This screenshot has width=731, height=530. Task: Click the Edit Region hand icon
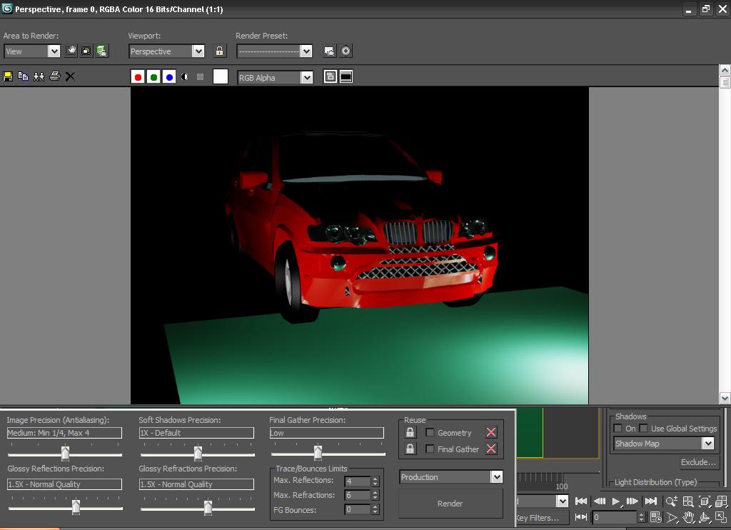click(71, 51)
